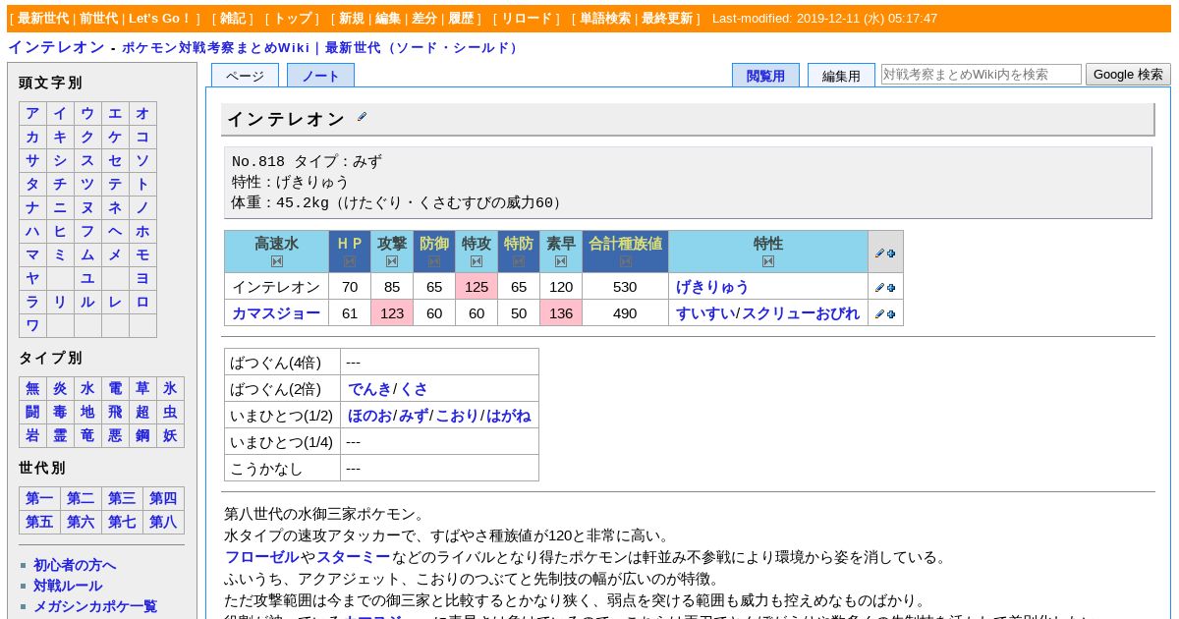
Task: Select ア in the kana index
Action: [x=32, y=113]
